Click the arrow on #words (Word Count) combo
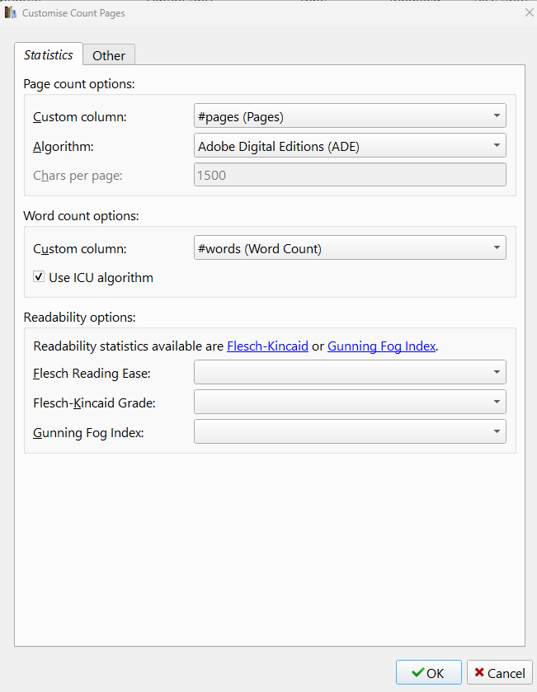 497,247
